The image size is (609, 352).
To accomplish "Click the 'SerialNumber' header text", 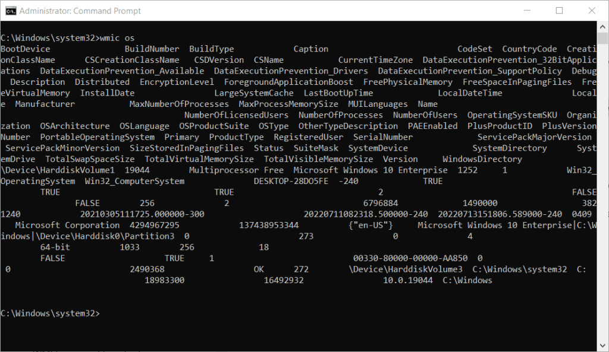I will tap(383, 137).
